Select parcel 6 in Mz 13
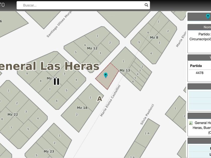 tap(133, 82)
